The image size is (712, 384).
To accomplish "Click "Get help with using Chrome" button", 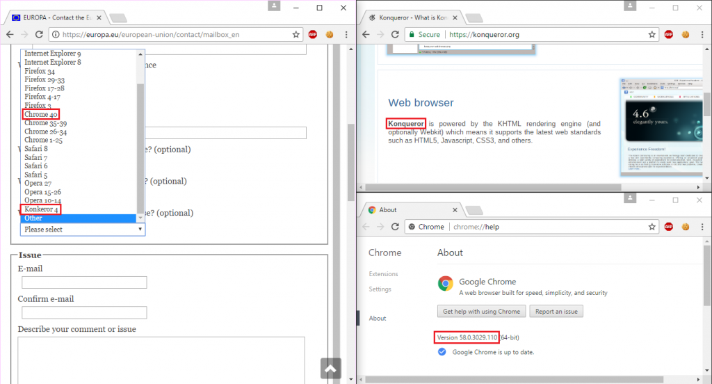I will click(x=480, y=311).
